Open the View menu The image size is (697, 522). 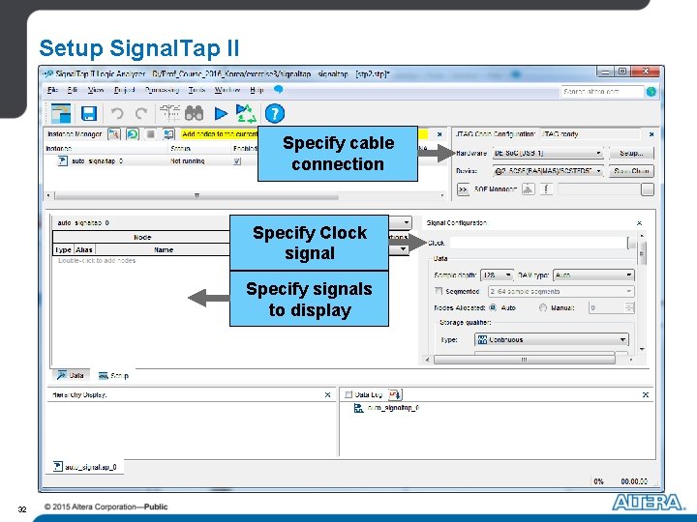(96, 90)
